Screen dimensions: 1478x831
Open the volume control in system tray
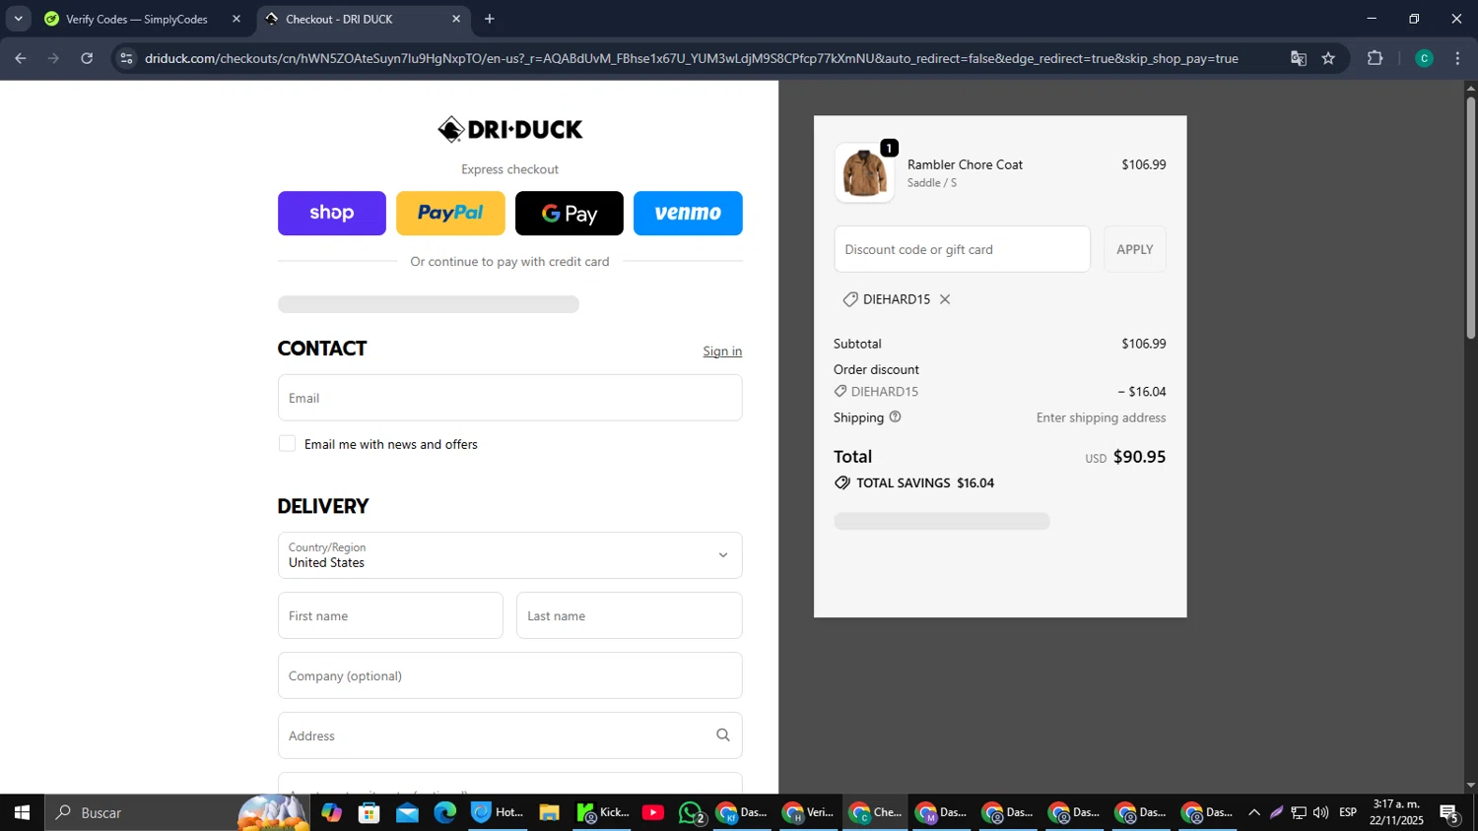(1320, 812)
